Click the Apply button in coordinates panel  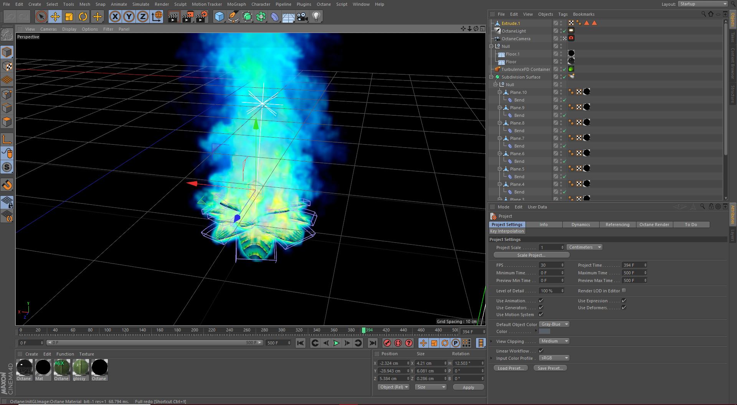[x=468, y=387]
